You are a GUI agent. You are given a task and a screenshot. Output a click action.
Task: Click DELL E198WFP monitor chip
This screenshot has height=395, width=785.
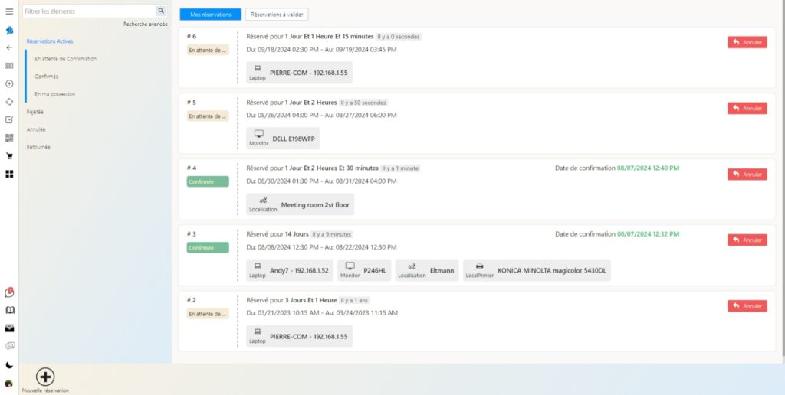click(283, 139)
